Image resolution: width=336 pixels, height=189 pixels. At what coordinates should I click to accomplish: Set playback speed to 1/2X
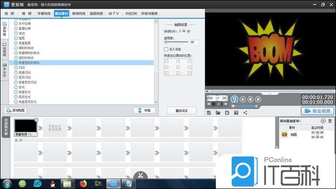[210, 98]
